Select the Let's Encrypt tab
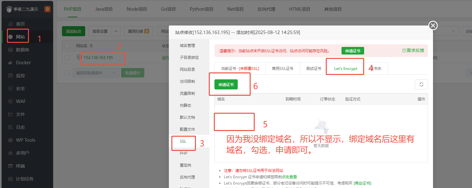 click(x=346, y=68)
